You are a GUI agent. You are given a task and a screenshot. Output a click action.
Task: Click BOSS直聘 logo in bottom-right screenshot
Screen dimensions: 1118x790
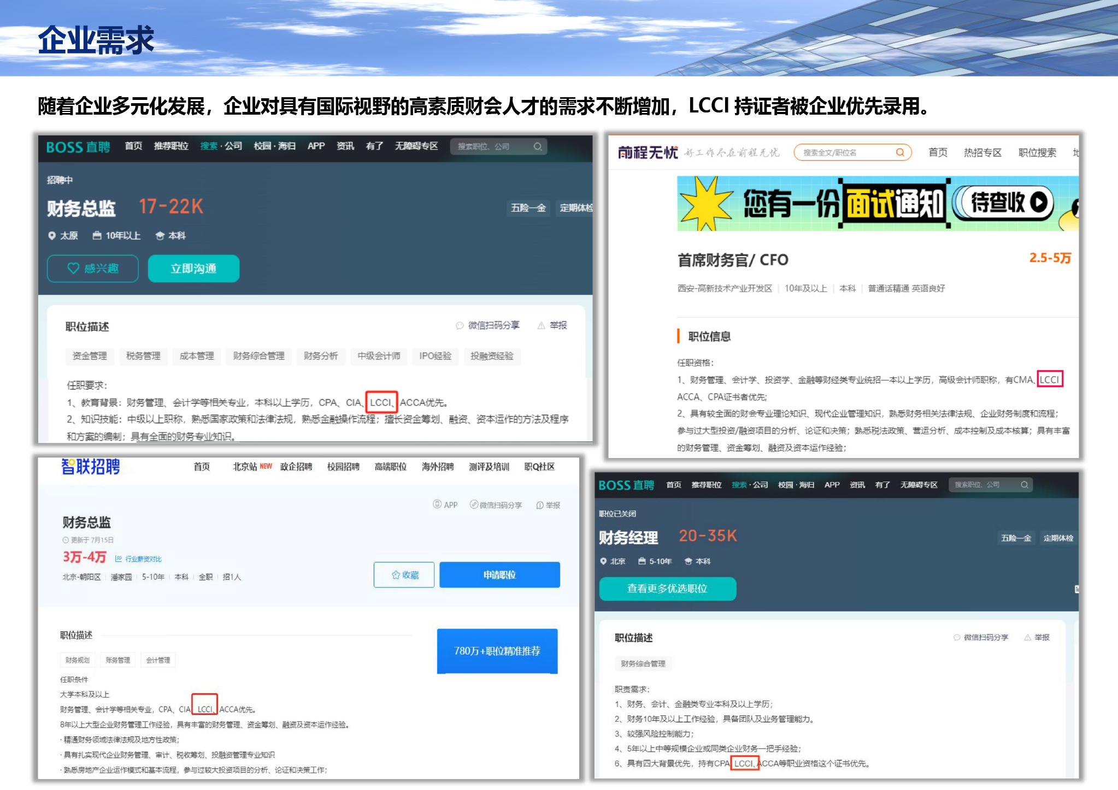(x=626, y=485)
